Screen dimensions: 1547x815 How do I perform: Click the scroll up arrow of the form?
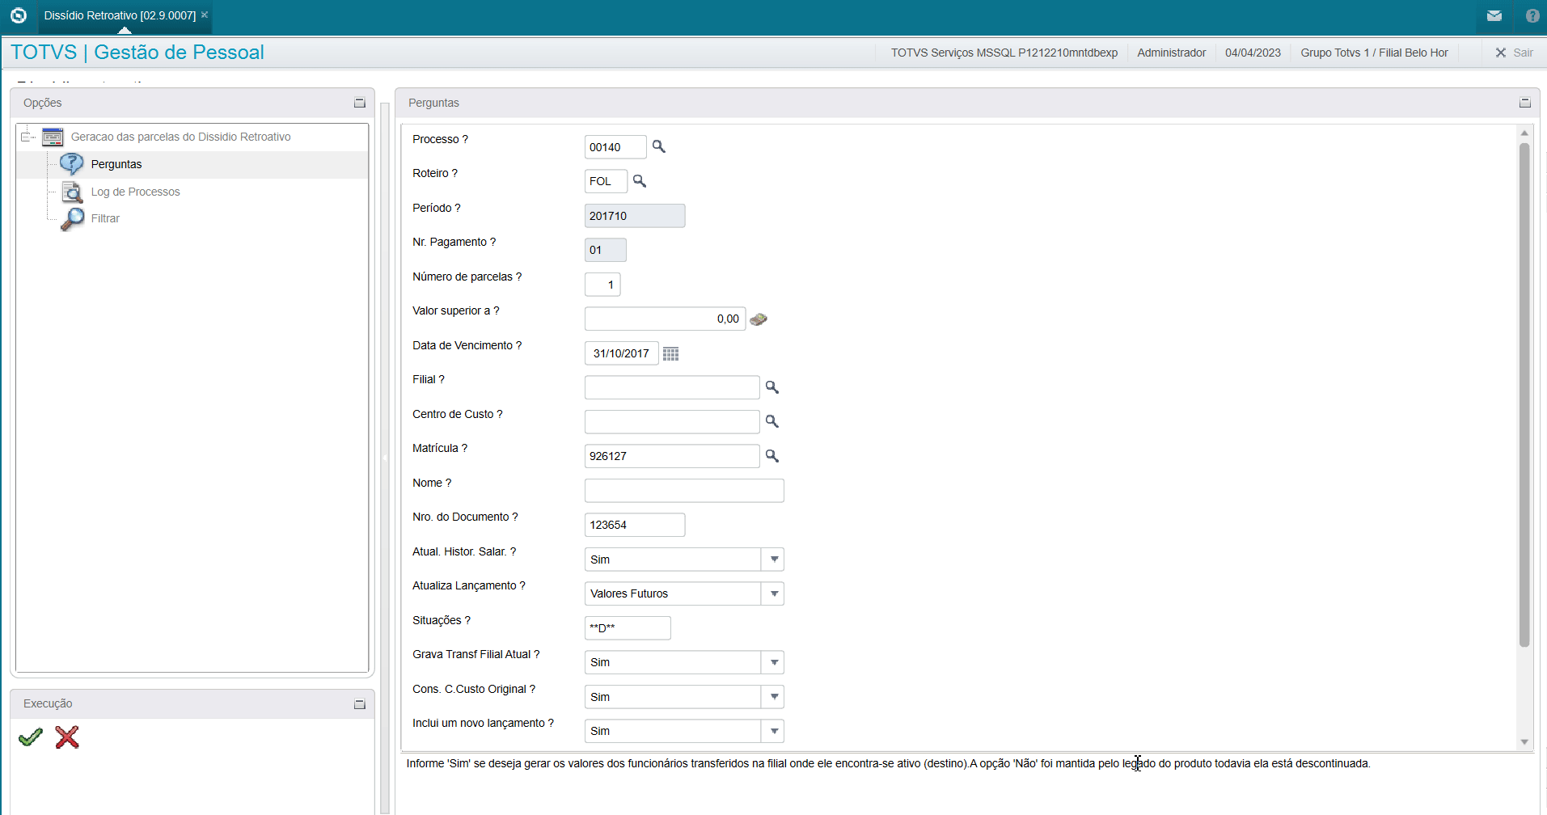click(x=1524, y=133)
